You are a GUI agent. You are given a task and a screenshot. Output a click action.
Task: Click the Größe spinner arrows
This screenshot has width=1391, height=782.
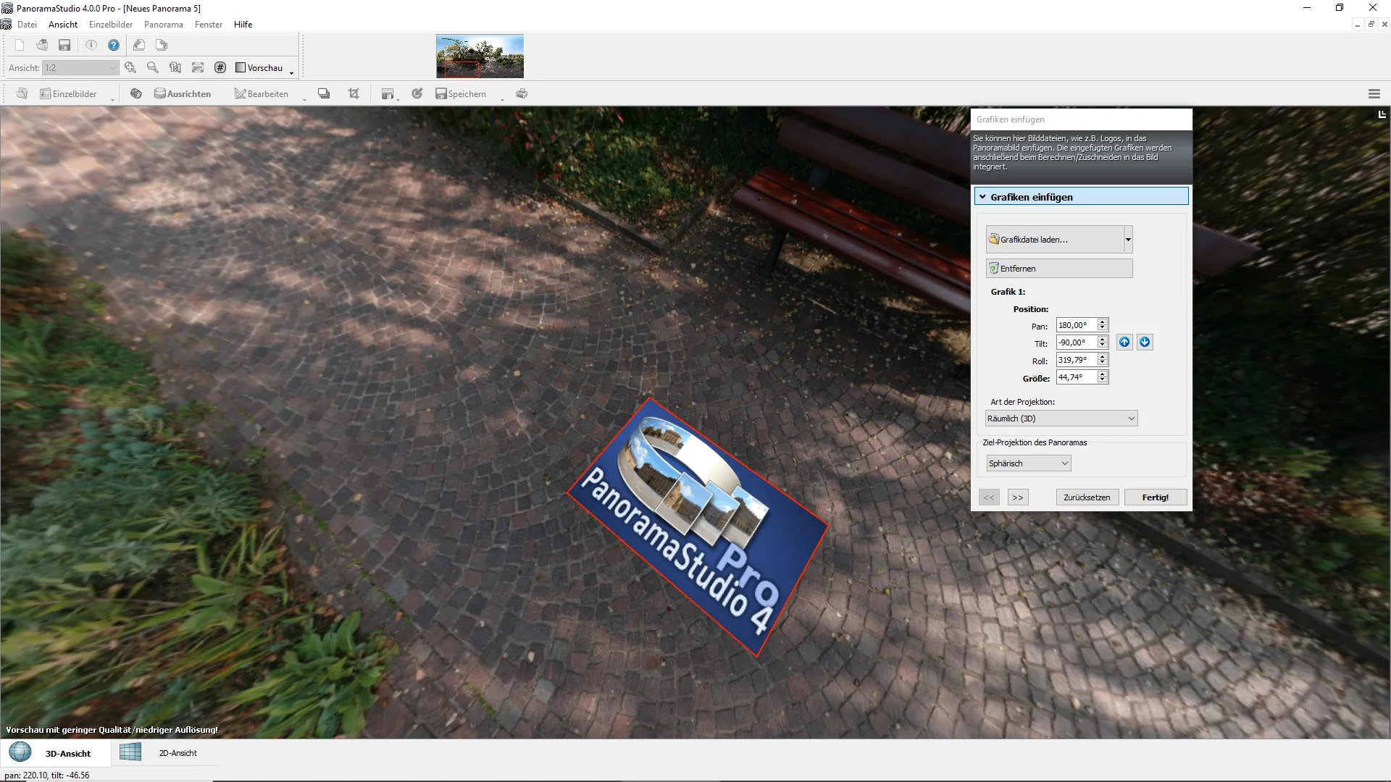pyautogui.click(x=1103, y=377)
